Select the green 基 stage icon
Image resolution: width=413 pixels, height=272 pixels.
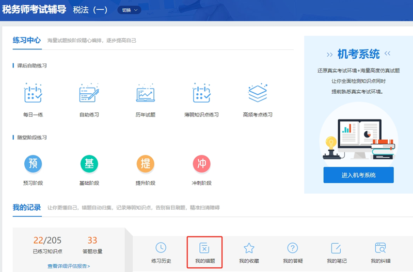point(89,164)
